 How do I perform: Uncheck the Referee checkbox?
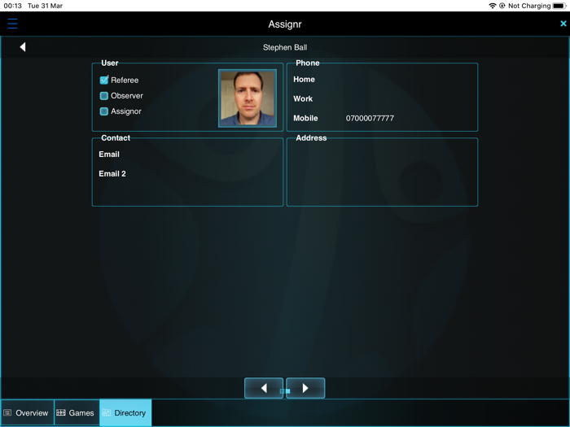pos(104,80)
